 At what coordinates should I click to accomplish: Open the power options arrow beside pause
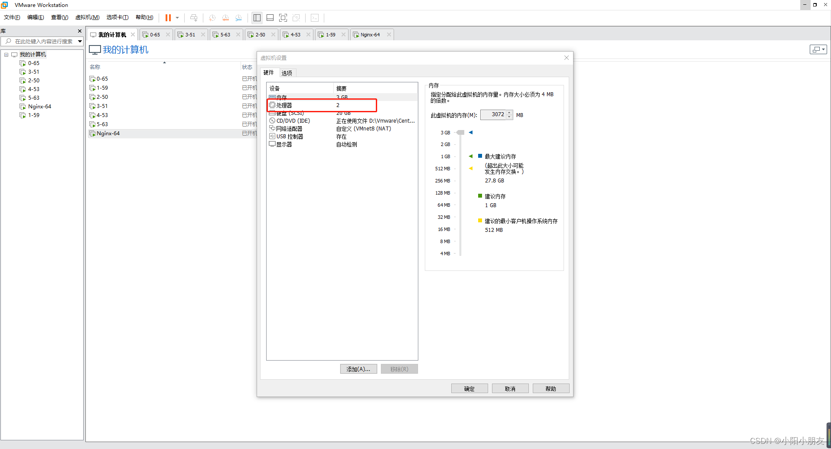pyautogui.click(x=177, y=18)
